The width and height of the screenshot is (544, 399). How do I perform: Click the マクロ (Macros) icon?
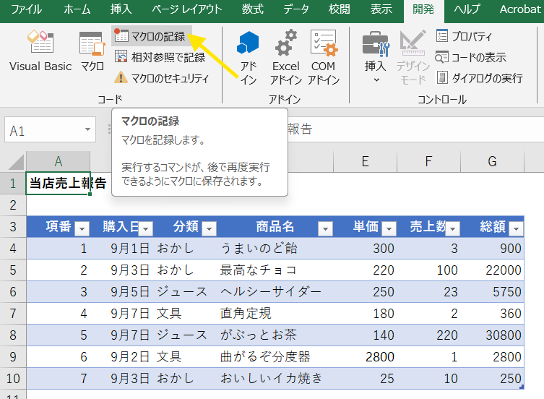coord(92,52)
